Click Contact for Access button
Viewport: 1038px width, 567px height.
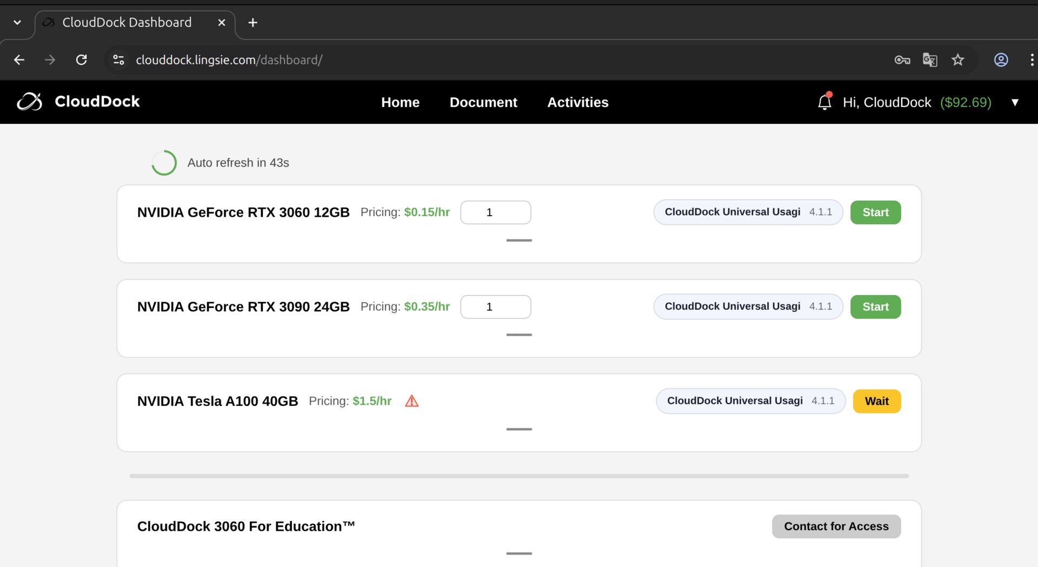pos(836,526)
